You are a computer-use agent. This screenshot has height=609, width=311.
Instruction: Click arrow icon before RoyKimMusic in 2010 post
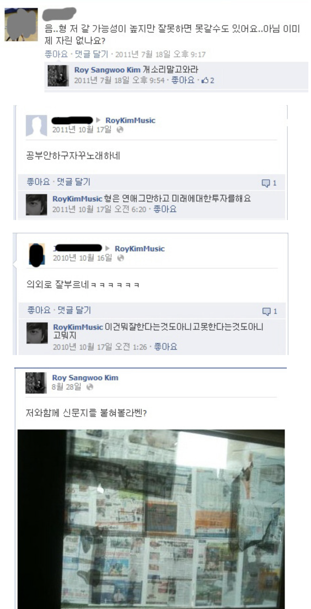107,248
